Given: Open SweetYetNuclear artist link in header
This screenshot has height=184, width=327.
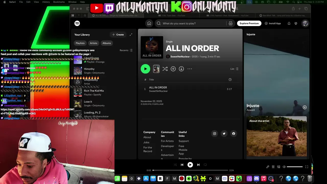Looking at the screenshot, I should (180, 56).
